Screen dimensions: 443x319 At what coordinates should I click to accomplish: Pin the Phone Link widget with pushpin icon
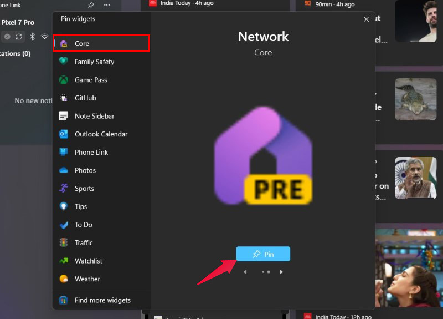pos(91,5)
